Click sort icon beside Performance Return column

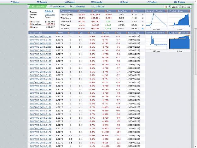[x=78, y=11]
